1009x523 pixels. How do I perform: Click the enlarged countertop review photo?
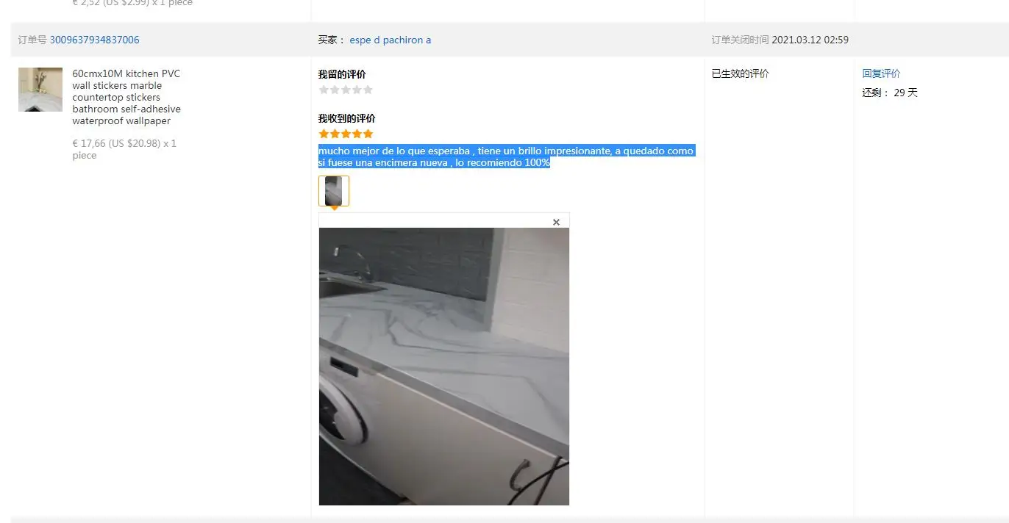[444, 367]
